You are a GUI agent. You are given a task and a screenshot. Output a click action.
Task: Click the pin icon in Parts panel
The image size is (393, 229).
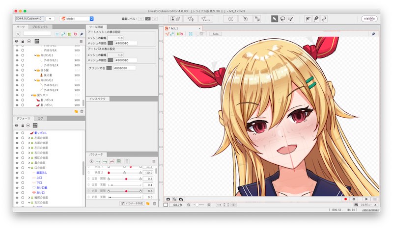coord(82,34)
